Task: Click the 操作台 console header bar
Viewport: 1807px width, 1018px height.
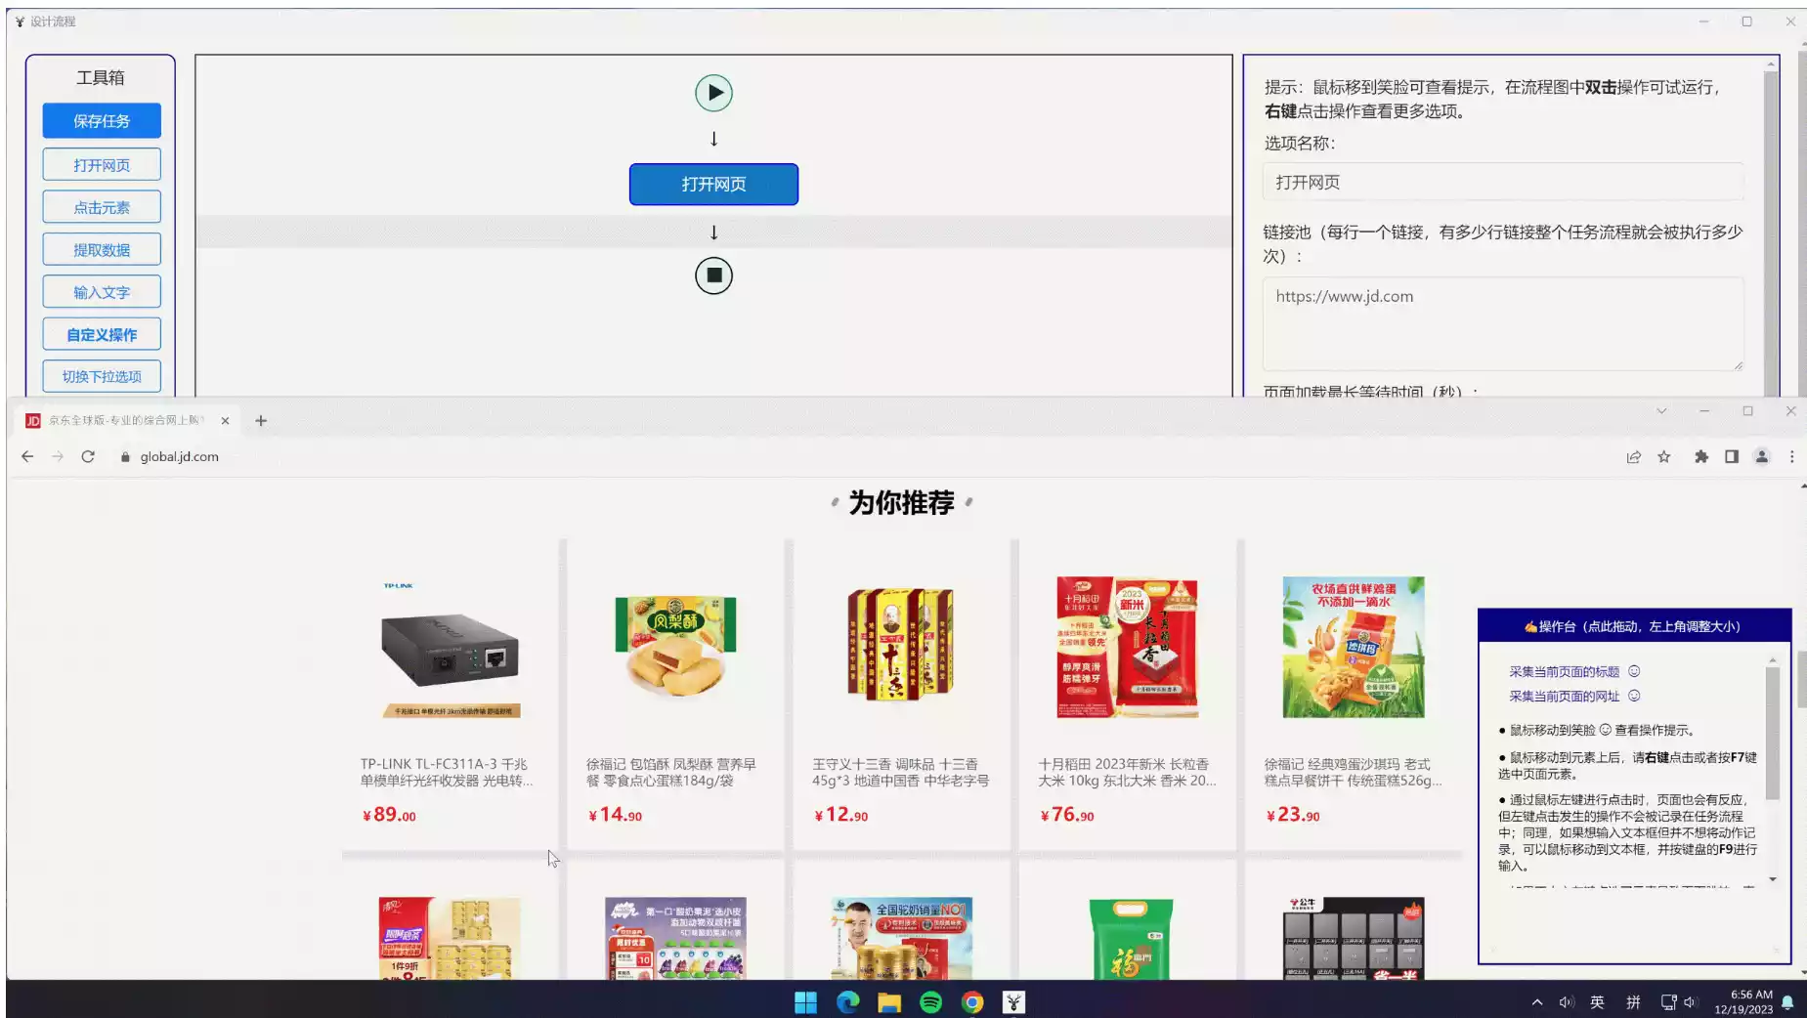Action: 1634,626
